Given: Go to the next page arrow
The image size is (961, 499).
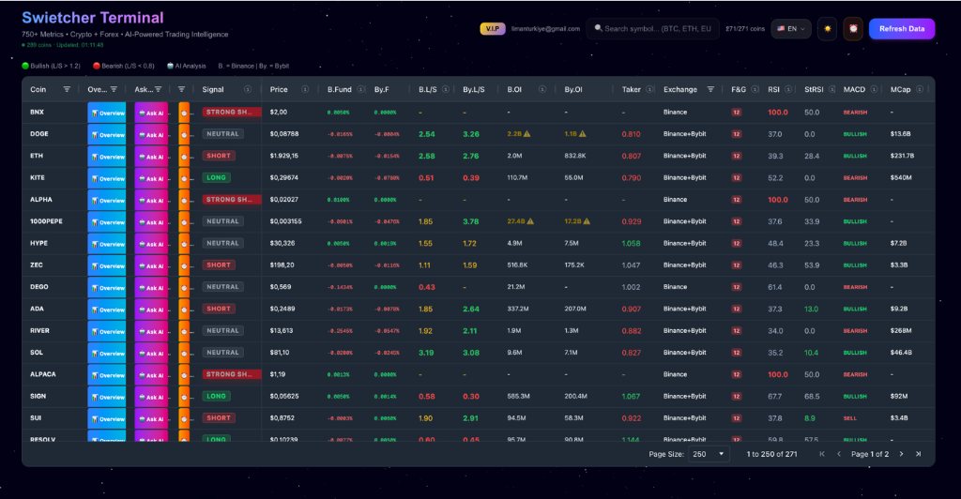Looking at the screenshot, I should click(x=901, y=454).
